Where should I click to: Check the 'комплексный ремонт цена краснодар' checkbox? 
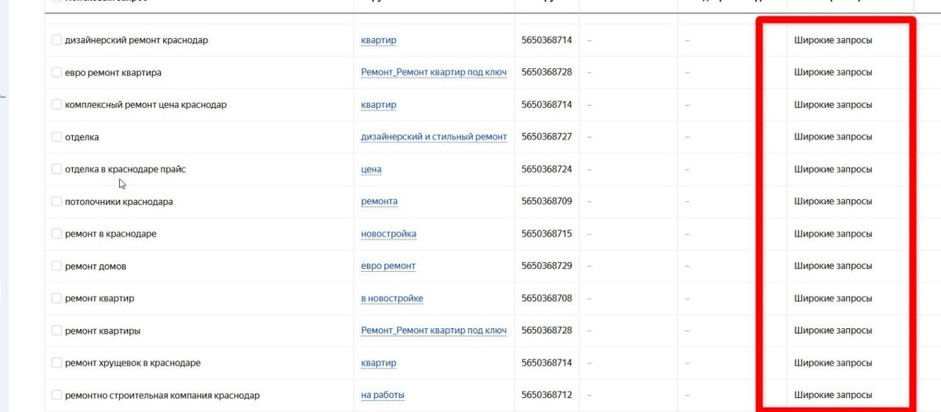click(x=56, y=104)
